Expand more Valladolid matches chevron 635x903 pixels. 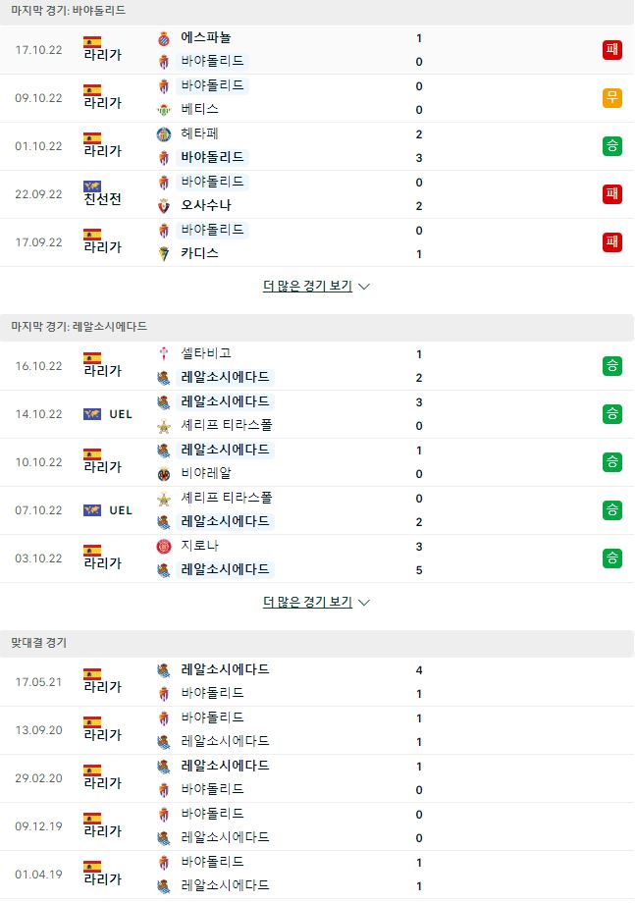pos(364,287)
